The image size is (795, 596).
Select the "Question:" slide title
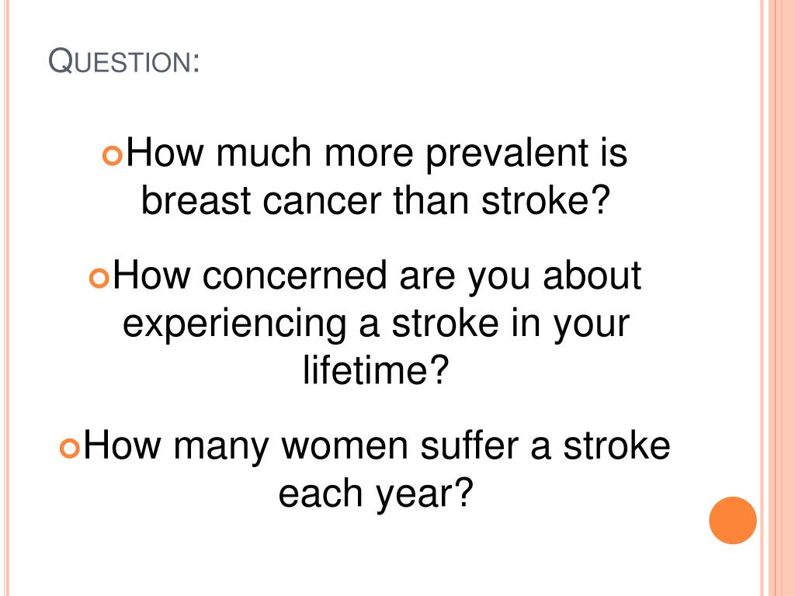click(x=123, y=61)
